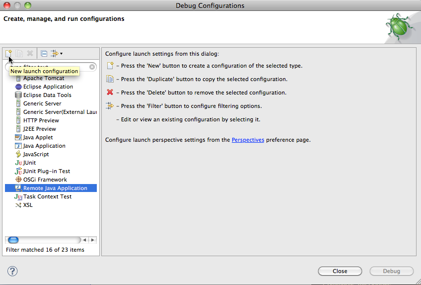The image size is (421, 285).
Task: Select Apache Tomcat in the list
Action: pos(44,78)
